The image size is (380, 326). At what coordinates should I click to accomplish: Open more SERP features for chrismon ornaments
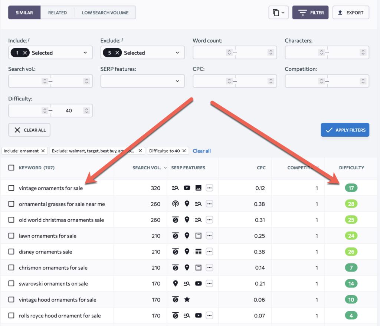click(x=210, y=268)
